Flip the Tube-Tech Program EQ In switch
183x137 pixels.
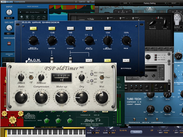click(x=134, y=119)
